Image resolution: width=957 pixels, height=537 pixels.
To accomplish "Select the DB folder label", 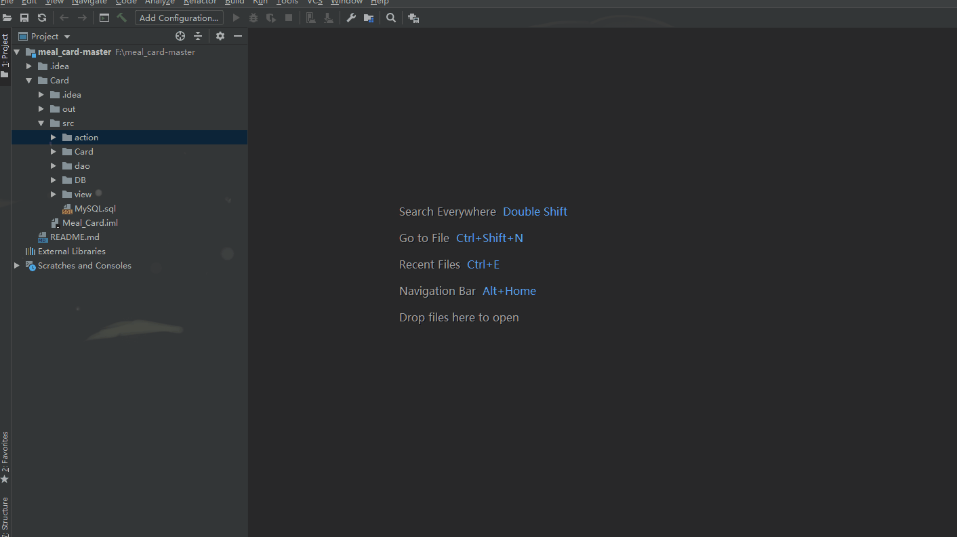I will click(80, 180).
